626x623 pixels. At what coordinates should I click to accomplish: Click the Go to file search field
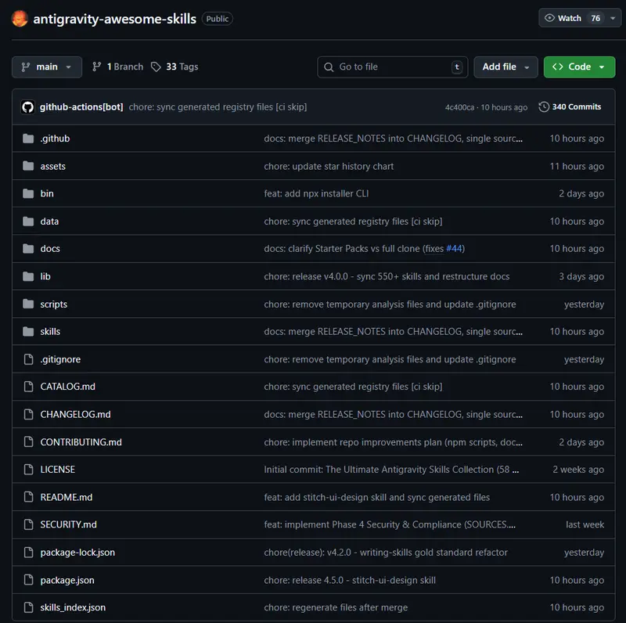coord(391,67)
